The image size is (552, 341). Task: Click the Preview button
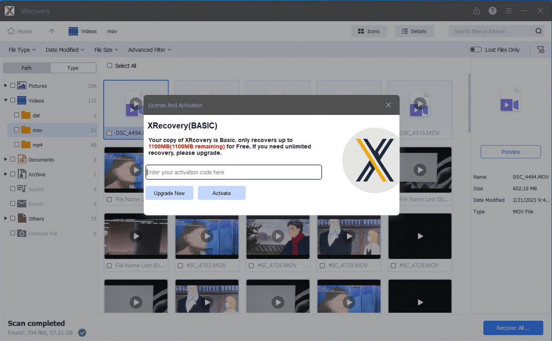[510, 152]
